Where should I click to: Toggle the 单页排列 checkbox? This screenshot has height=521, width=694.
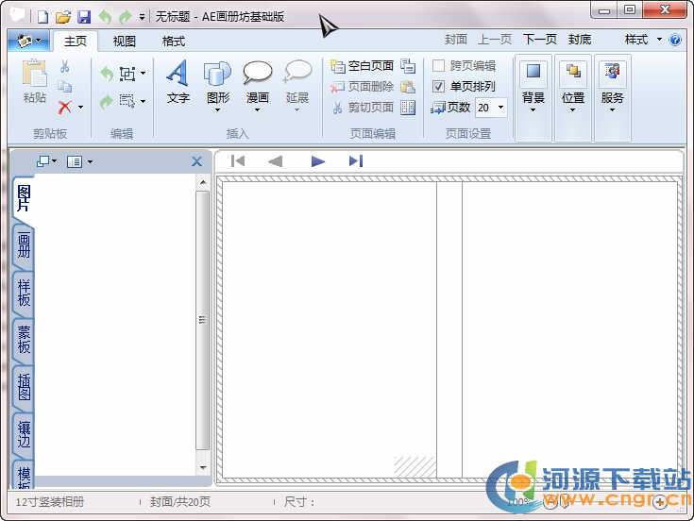point(439,86)
